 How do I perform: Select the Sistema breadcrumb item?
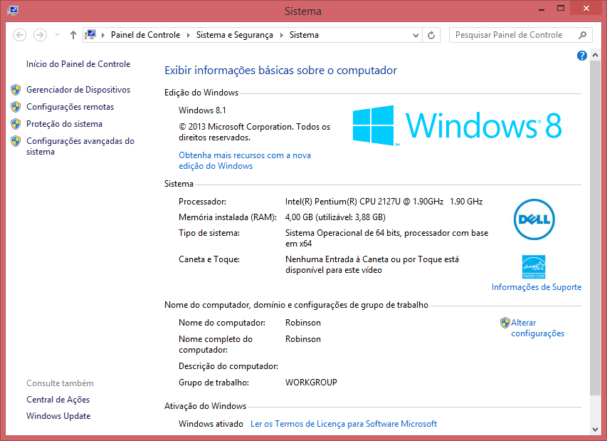point(304,35)
